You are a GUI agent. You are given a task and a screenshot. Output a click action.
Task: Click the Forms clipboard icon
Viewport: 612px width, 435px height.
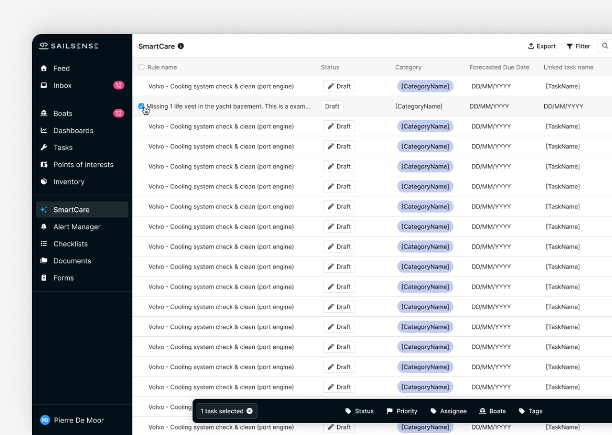coord(44,278)
